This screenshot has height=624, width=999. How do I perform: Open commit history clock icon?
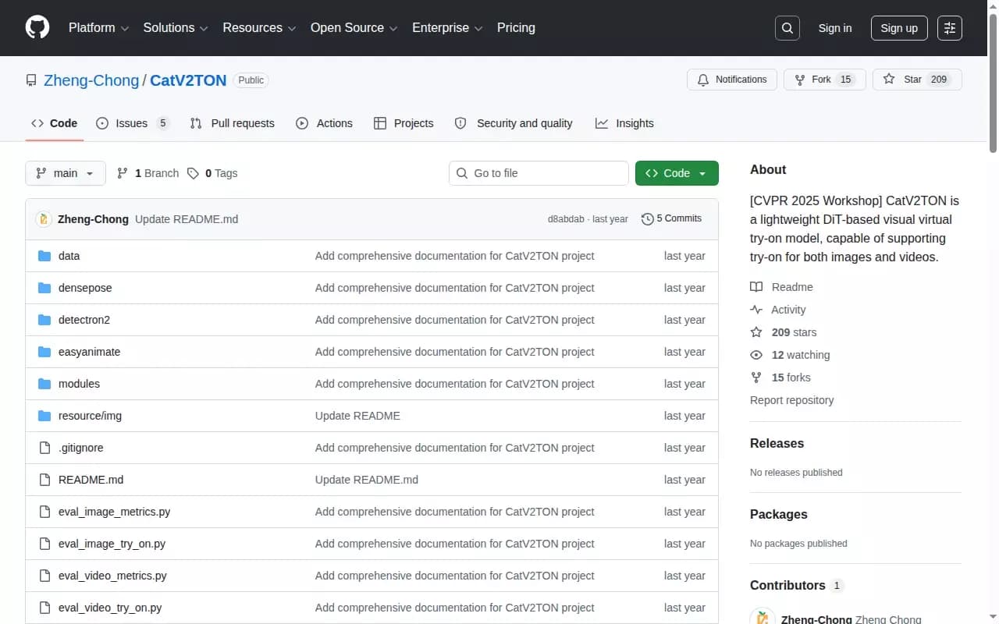click(x=647, y=219)
